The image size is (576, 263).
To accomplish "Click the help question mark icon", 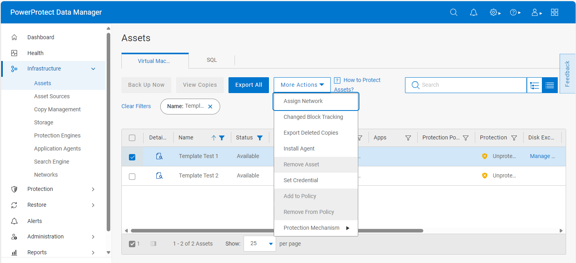I will coord(514,12).
